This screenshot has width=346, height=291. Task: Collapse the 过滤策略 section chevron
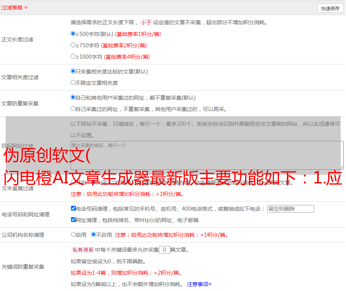(26, 8)
